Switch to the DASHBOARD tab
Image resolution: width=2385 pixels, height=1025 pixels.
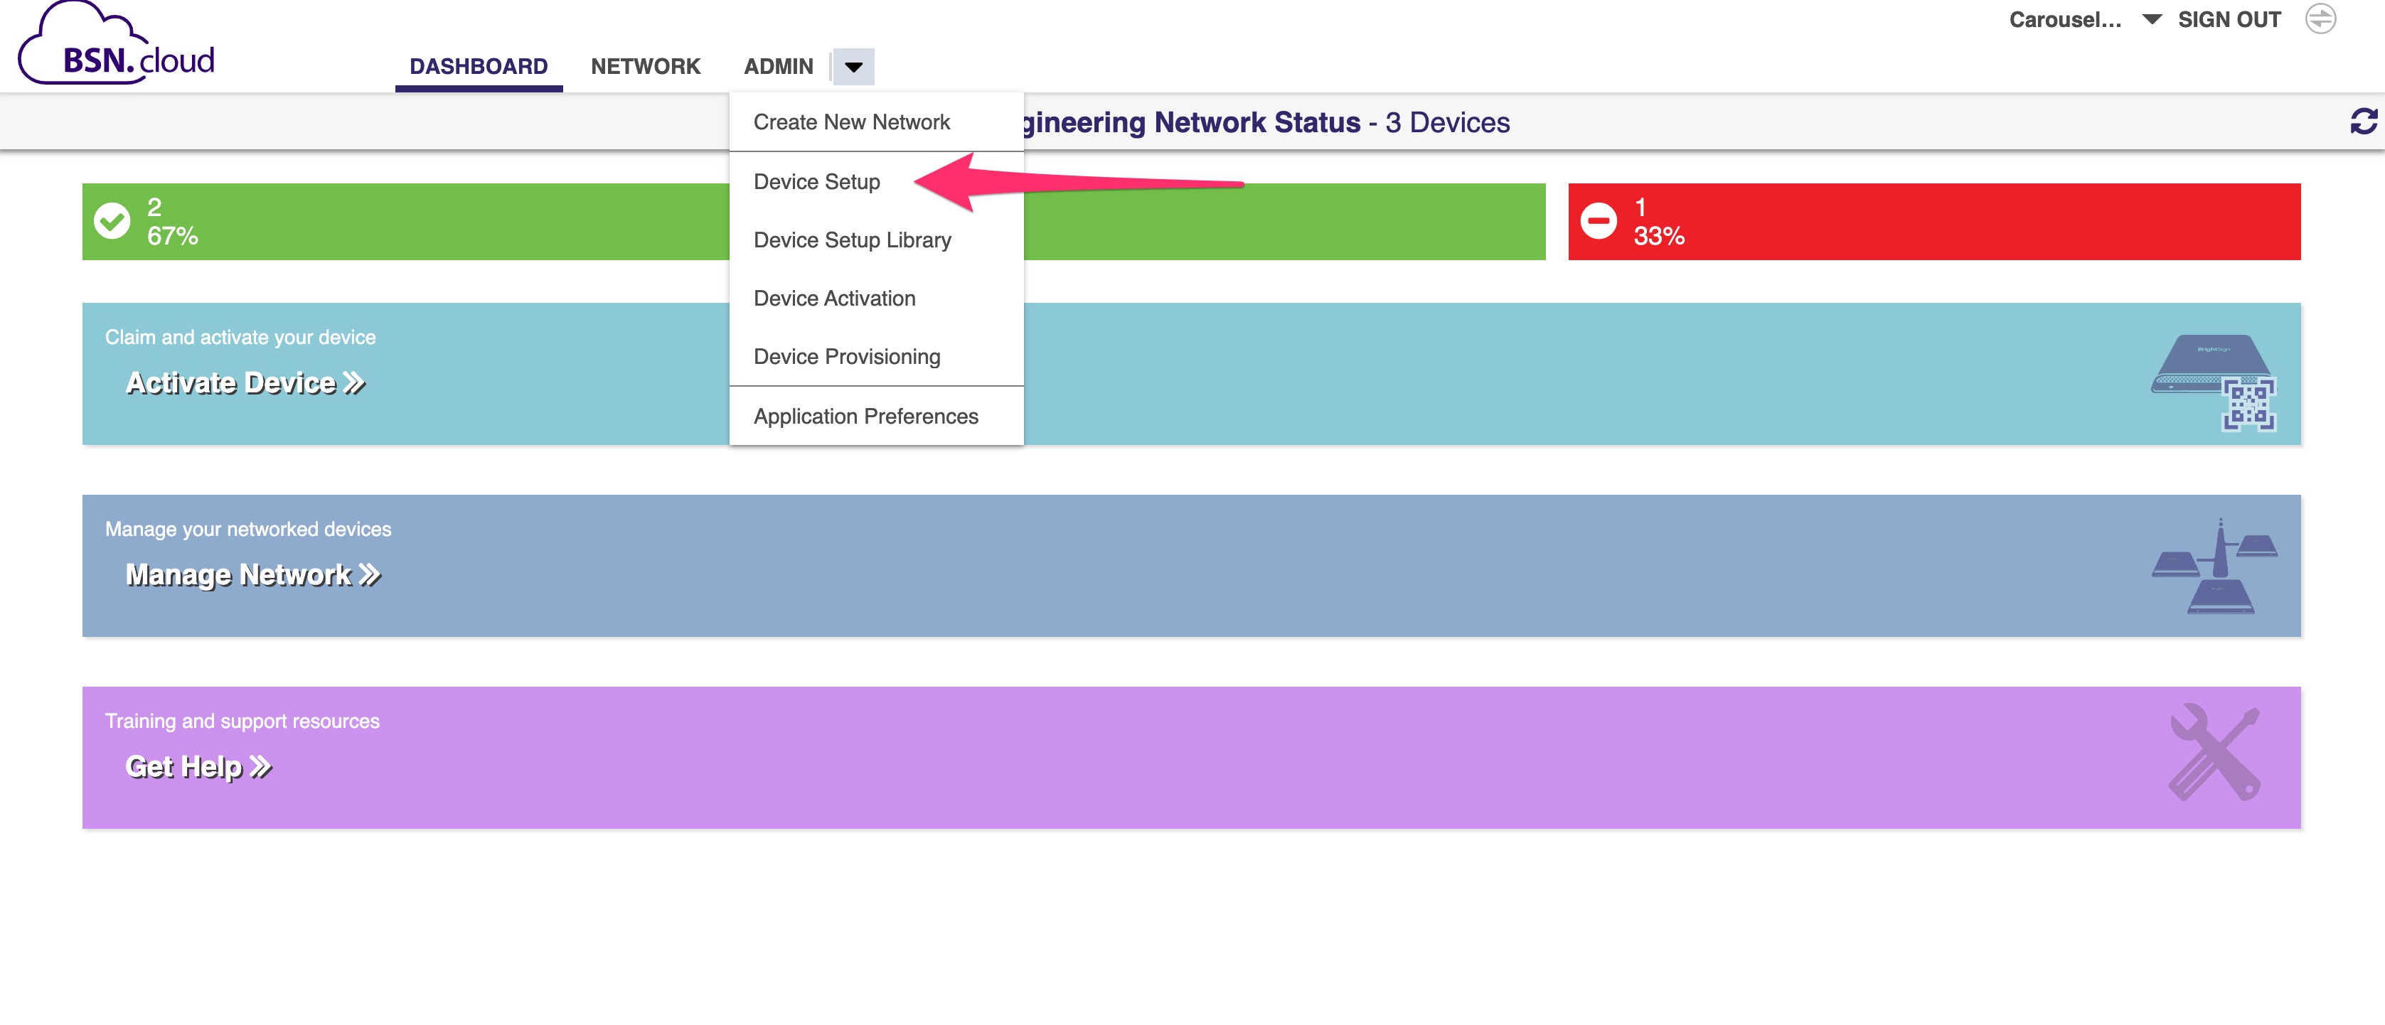(478, 65)
